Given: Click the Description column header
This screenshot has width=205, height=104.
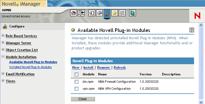Looking at the screenshot, I should tap(171, 74).
